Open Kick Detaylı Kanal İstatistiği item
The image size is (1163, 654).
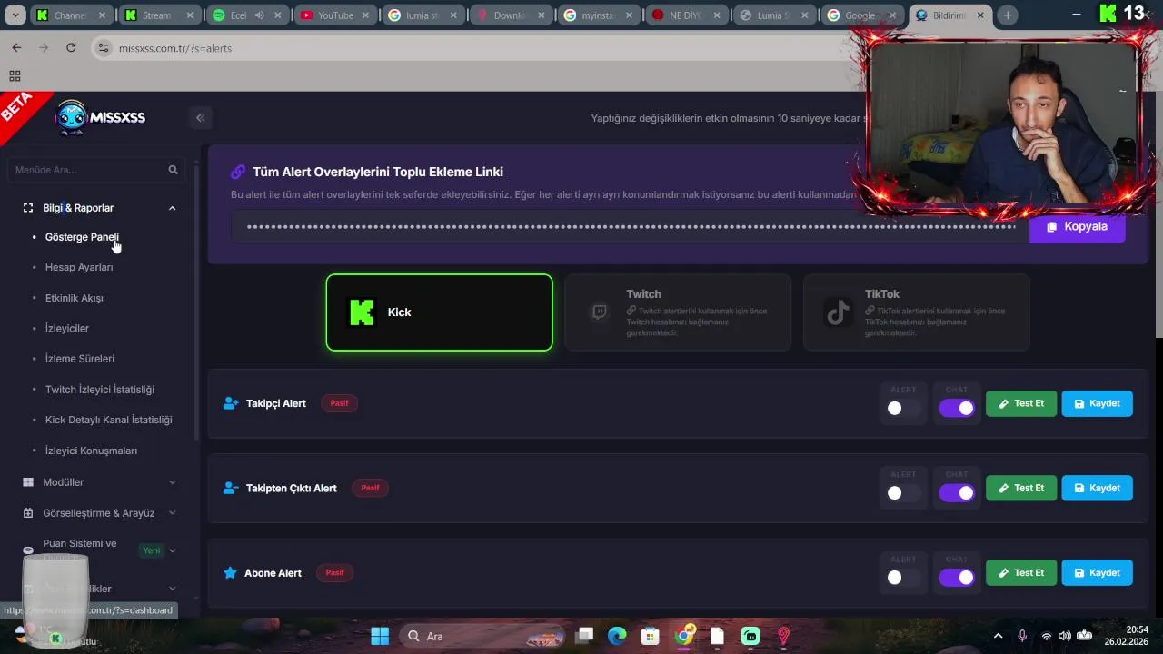109,420
